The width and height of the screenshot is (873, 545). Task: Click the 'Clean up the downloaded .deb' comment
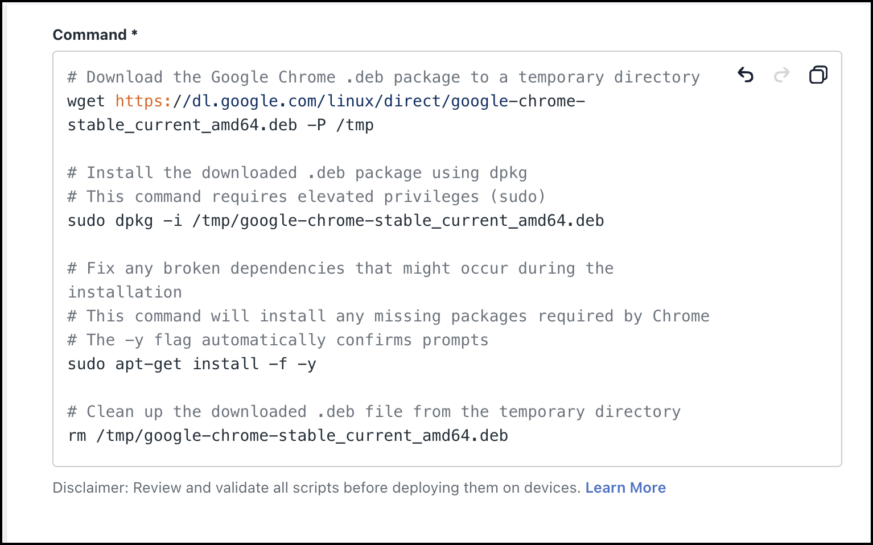pos(374,412)
